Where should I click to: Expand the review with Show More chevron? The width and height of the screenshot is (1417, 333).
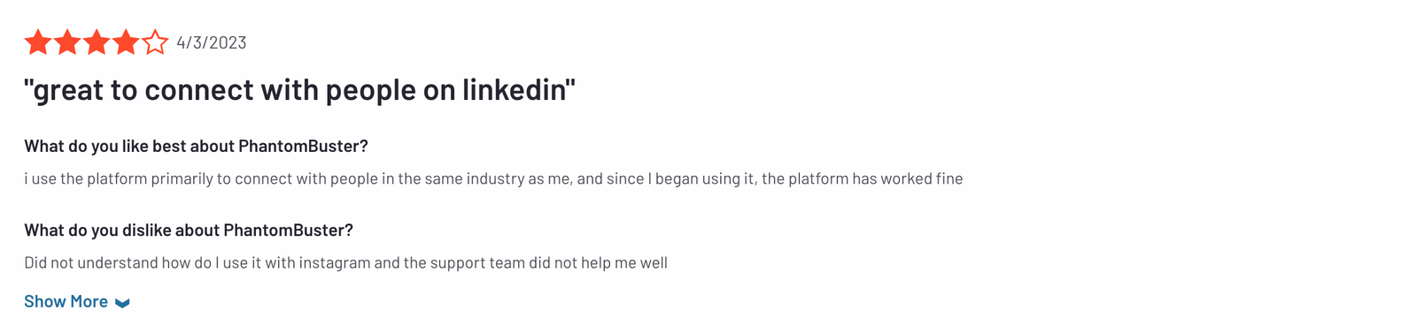122,303
